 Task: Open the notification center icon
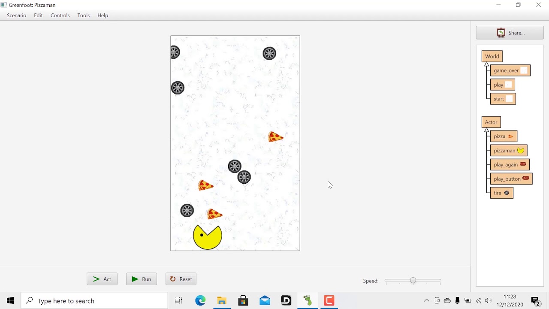pyautogui.click(x=535, y=301)
